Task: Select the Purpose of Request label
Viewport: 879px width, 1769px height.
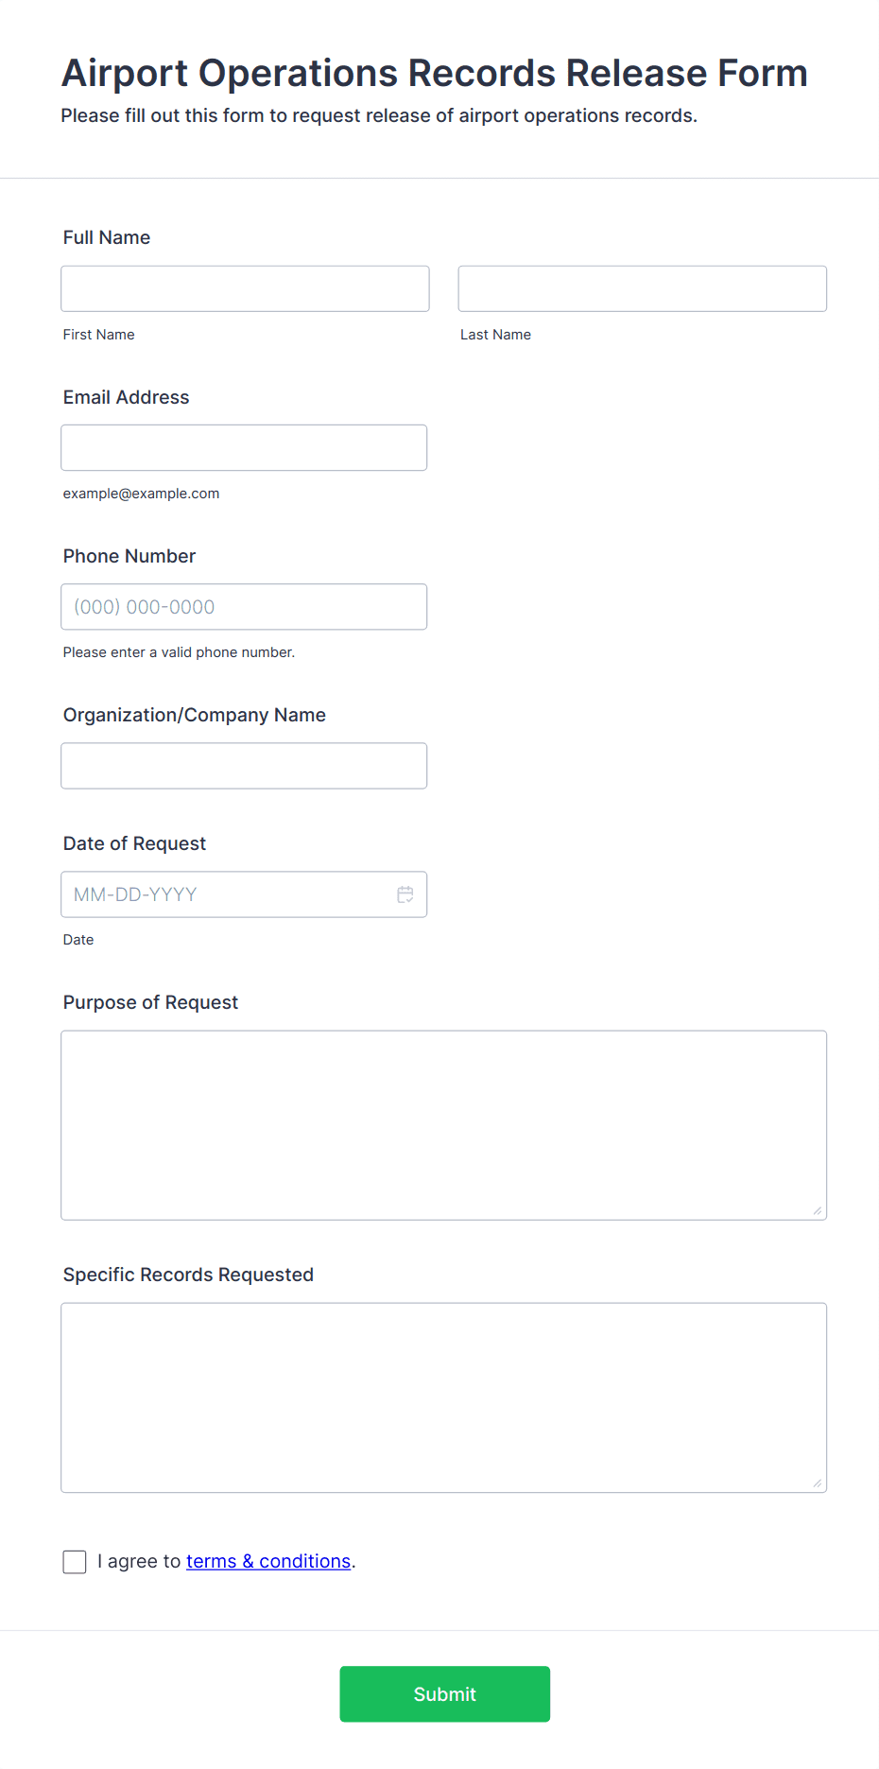Action: pyautogui.click(x=150, y=1002)
